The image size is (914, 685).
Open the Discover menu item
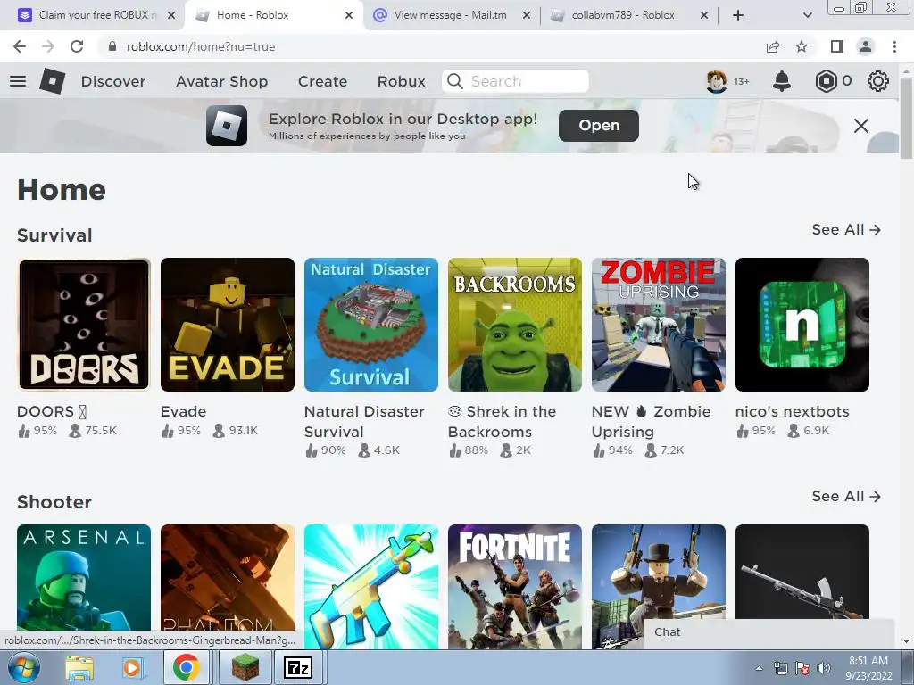(113, 81)
